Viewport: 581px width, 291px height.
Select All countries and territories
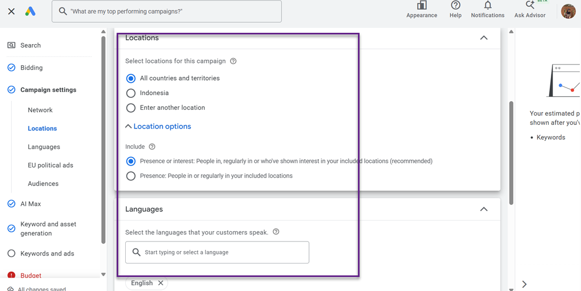click(x=131, y=79)
